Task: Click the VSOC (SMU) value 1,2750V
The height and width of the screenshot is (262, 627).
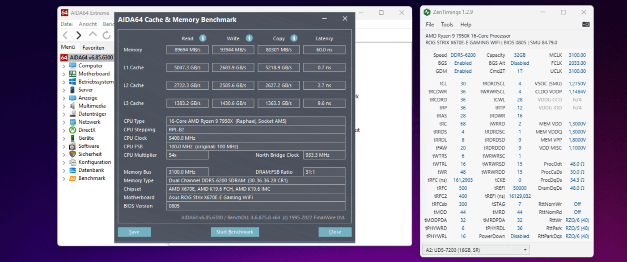Action: [577, 84]
